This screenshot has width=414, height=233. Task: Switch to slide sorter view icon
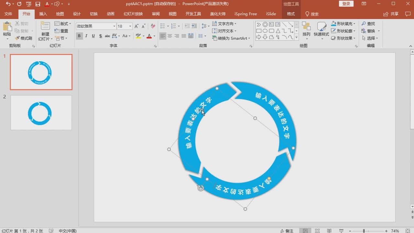pyautogui.click(x=317, y=231)
